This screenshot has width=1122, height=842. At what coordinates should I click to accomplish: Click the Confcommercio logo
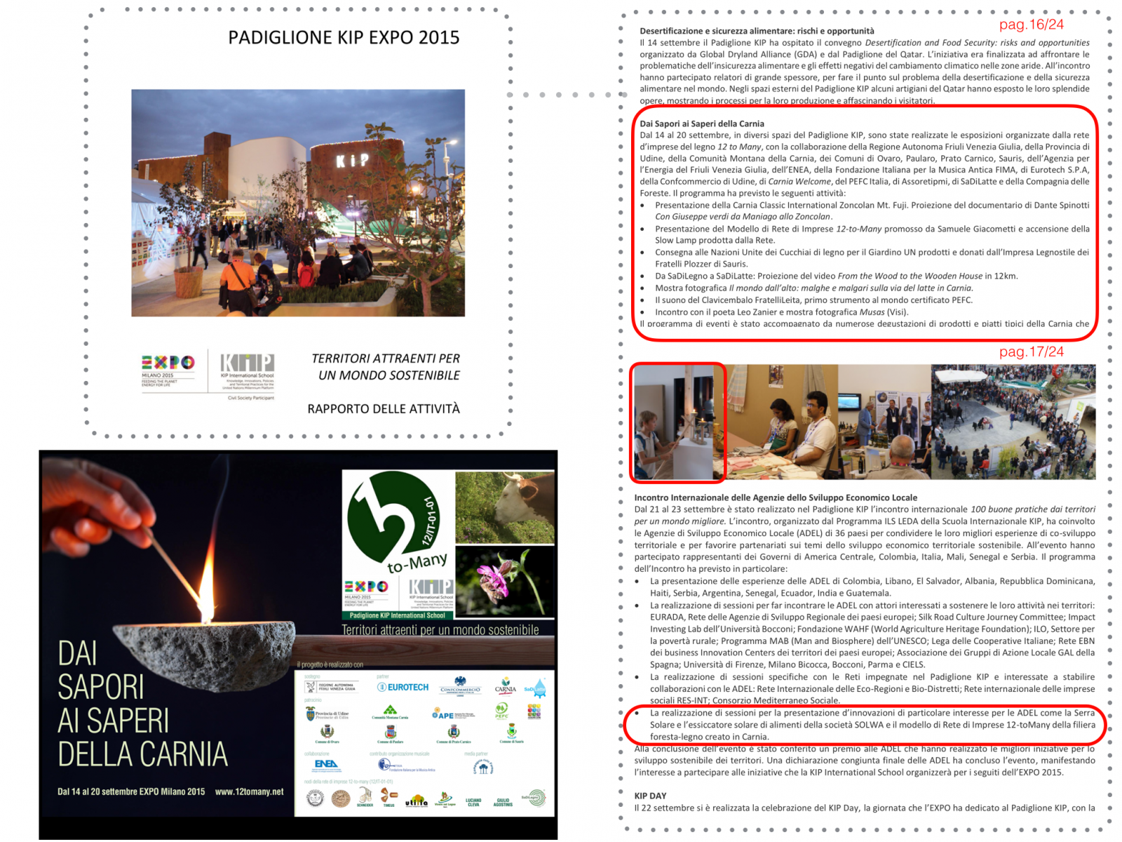pyautogui.click(x=460, y=686)
